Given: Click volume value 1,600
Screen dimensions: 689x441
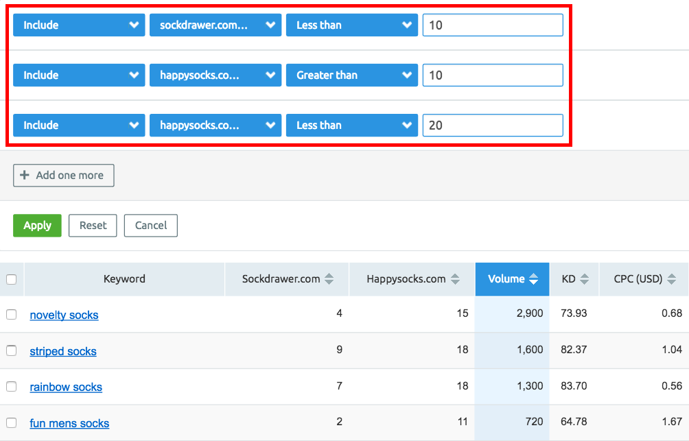Looking at the screenshot, I should [x=530, y=350].
